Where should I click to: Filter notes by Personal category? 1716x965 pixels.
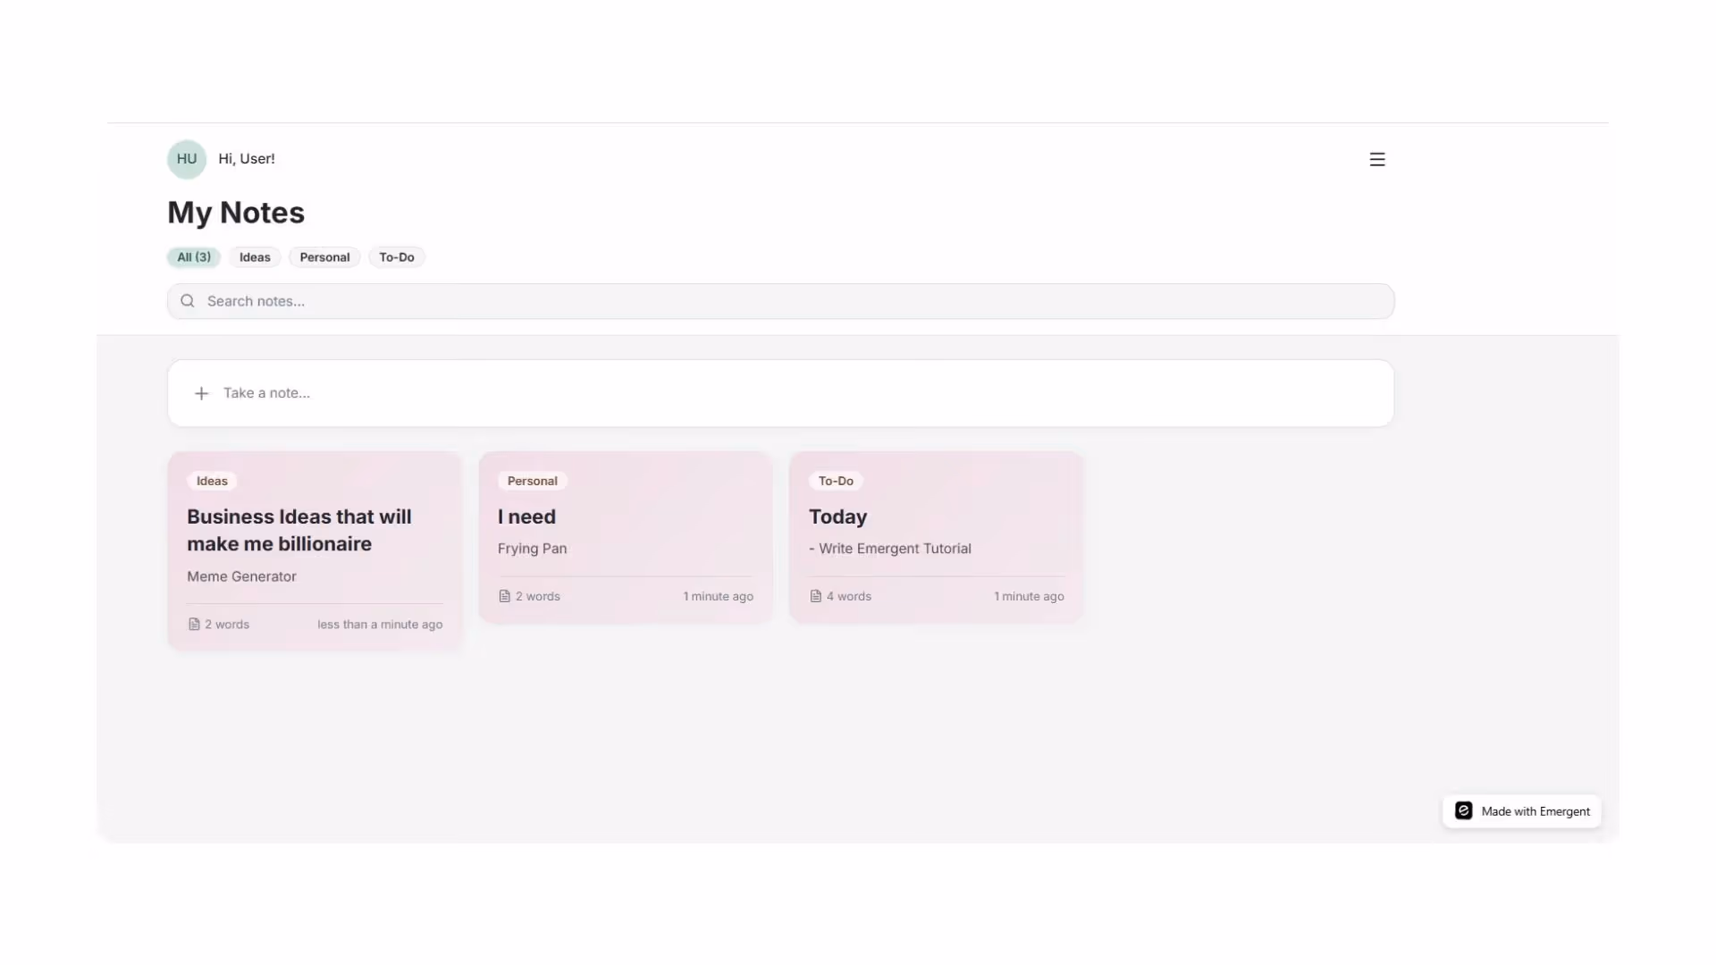point(324,257)
